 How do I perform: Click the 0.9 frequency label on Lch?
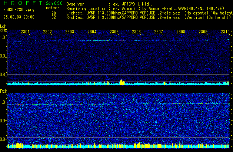[3, 56]
